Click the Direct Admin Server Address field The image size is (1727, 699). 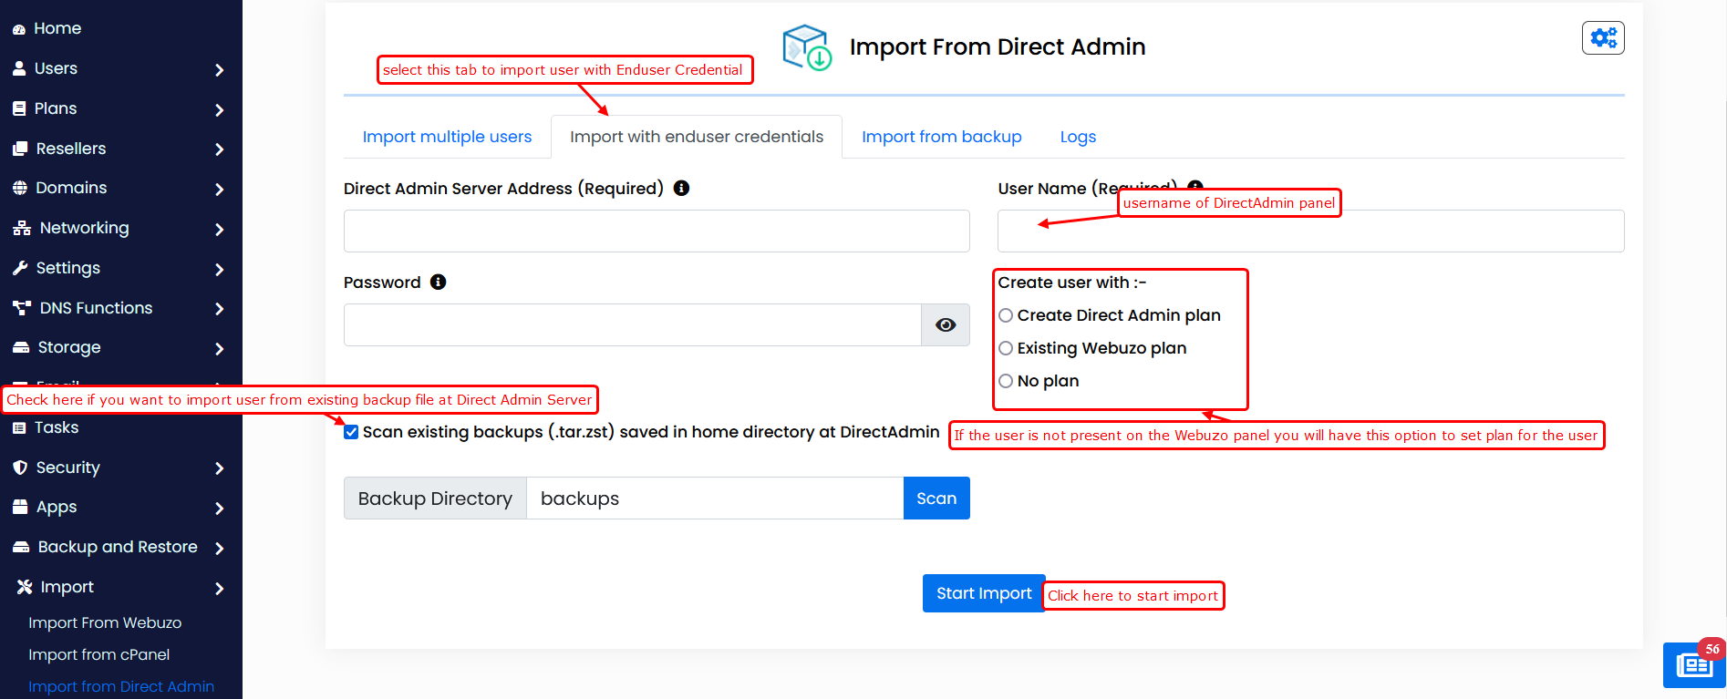(656, 231)
